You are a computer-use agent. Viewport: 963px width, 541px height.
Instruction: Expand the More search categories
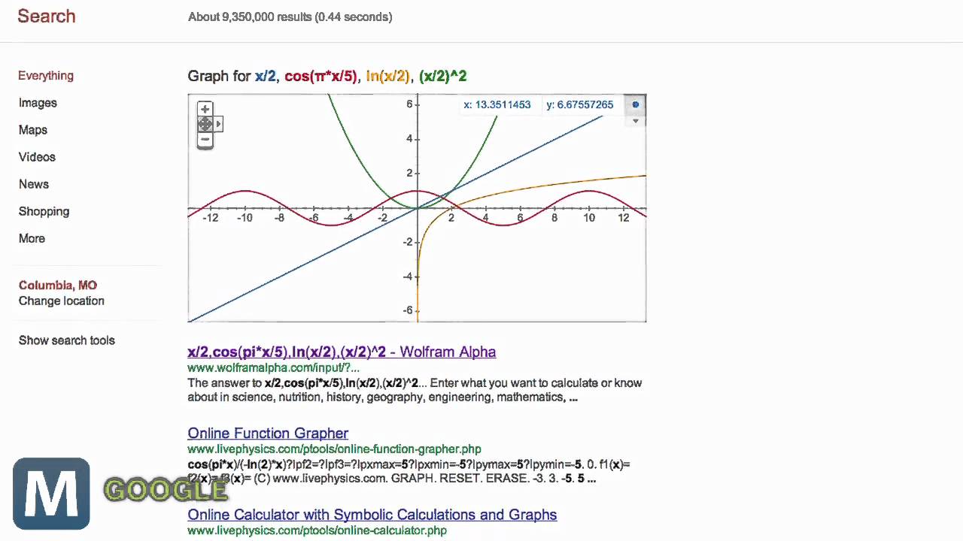point(32,238)
